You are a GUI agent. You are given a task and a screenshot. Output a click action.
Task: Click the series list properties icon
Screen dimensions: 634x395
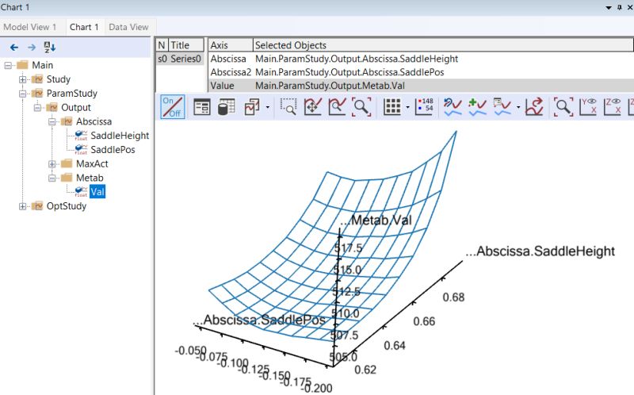pos(502,107)
